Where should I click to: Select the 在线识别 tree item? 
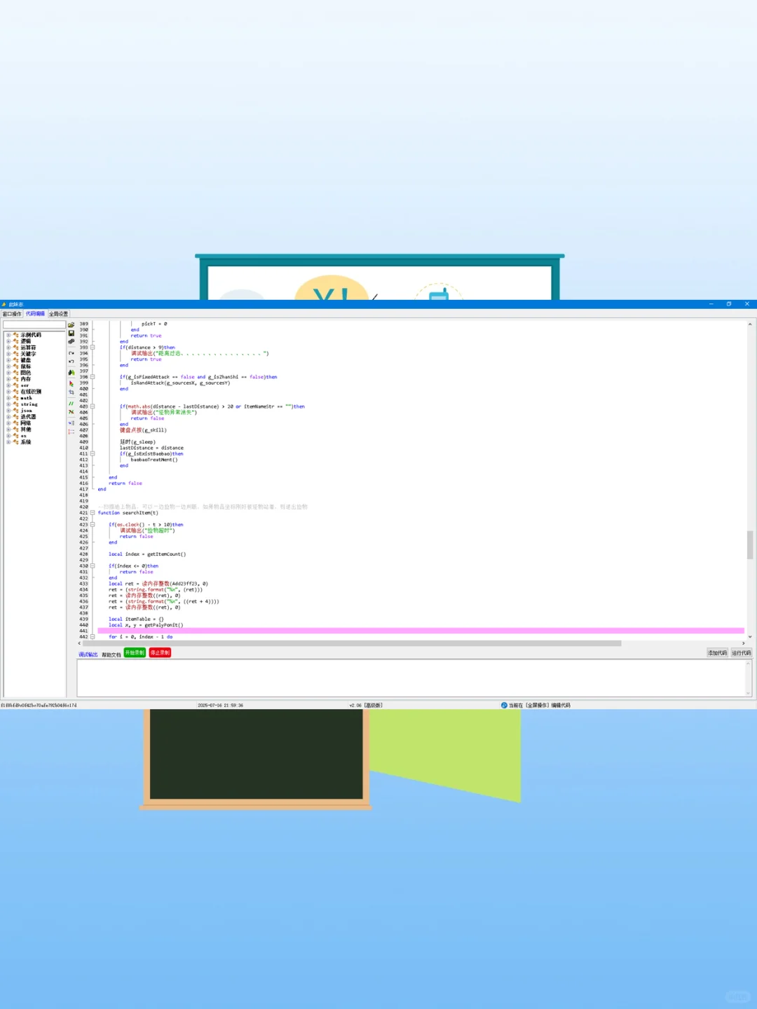(x=31, y=392)
